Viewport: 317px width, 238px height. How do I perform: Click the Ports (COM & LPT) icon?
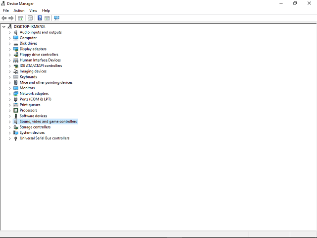tap(16, 99)
